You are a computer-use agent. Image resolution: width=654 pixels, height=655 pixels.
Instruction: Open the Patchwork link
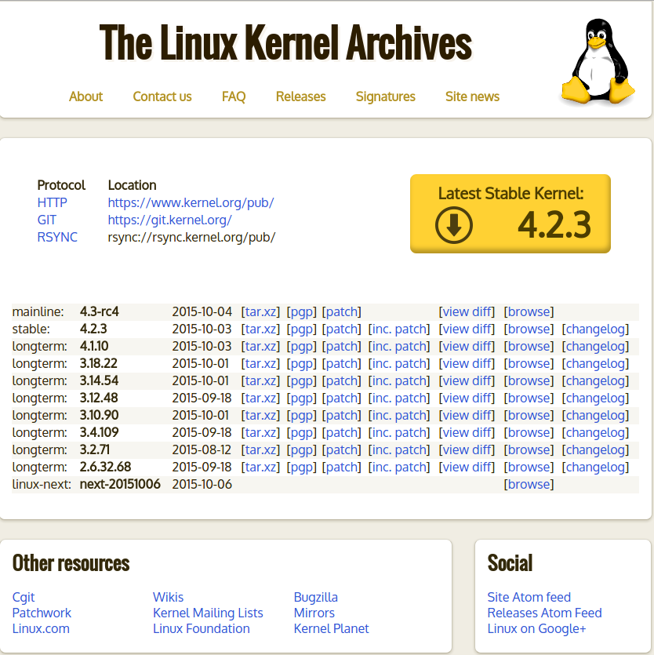pyautogui.click(x=42, y=613)
